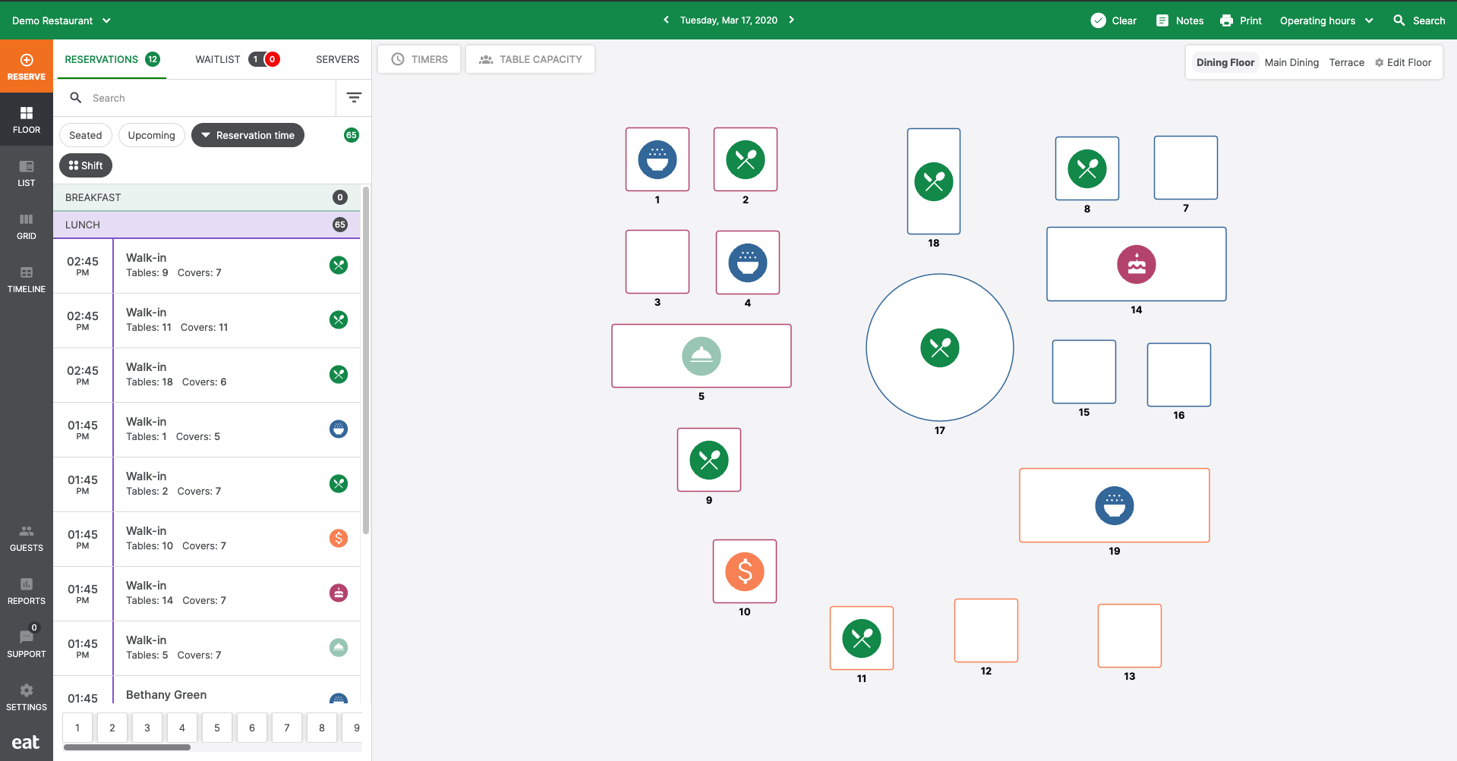This screenshot has width=1457, height=761.
Task: Select the Terrace floor tab
Action: [1346, 62]
